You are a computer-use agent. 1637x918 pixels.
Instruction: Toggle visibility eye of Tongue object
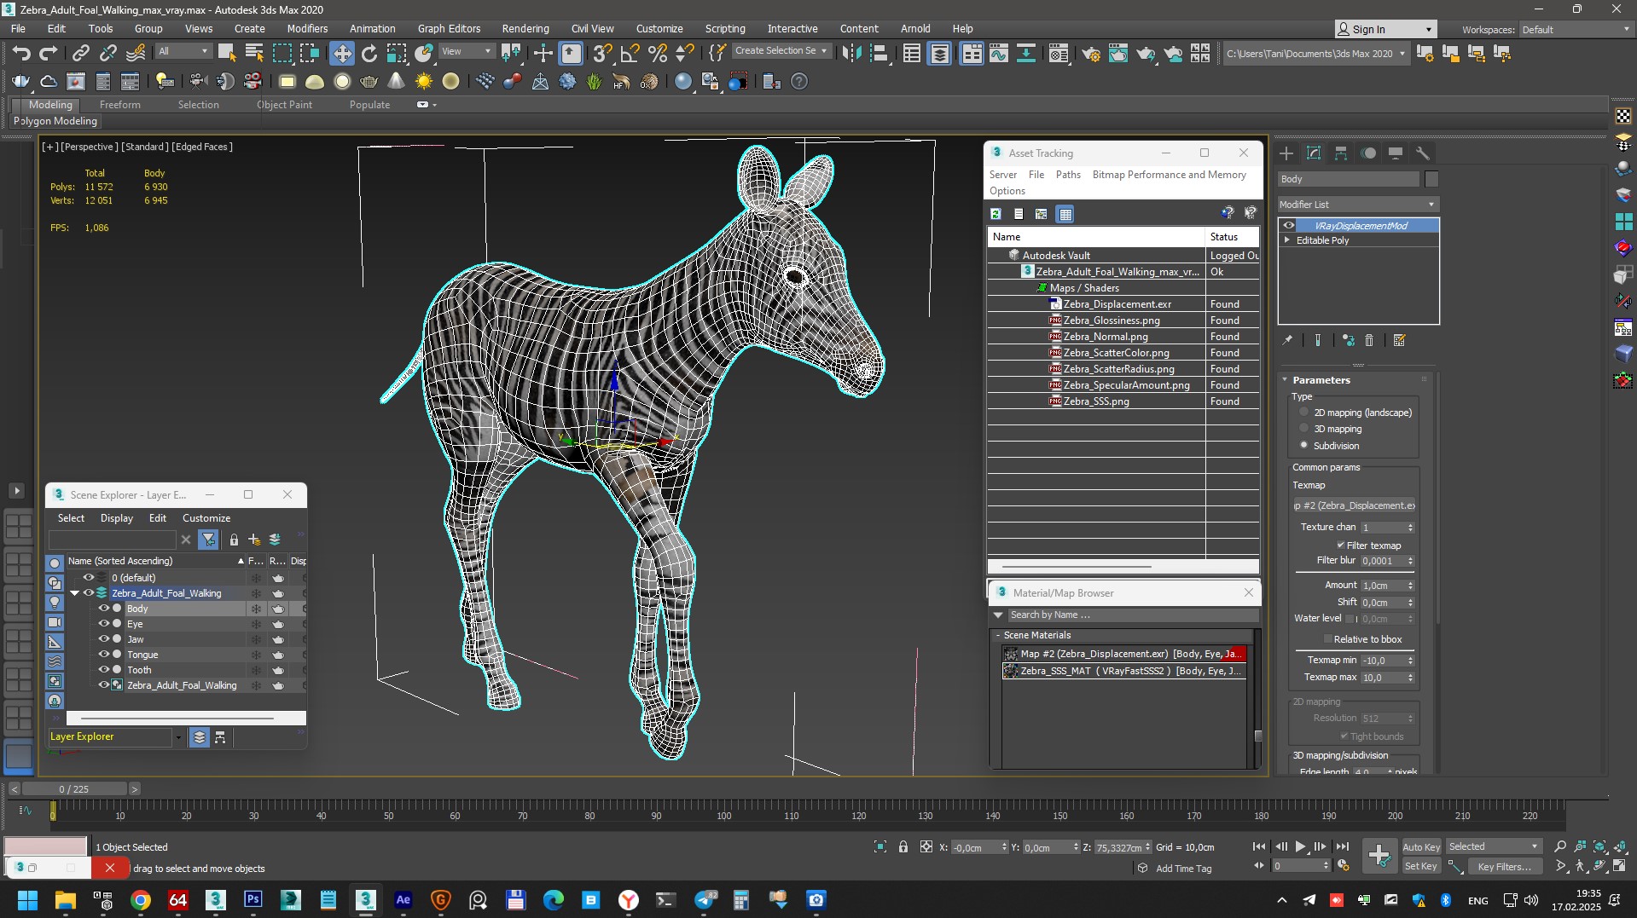tap(104, 655)
